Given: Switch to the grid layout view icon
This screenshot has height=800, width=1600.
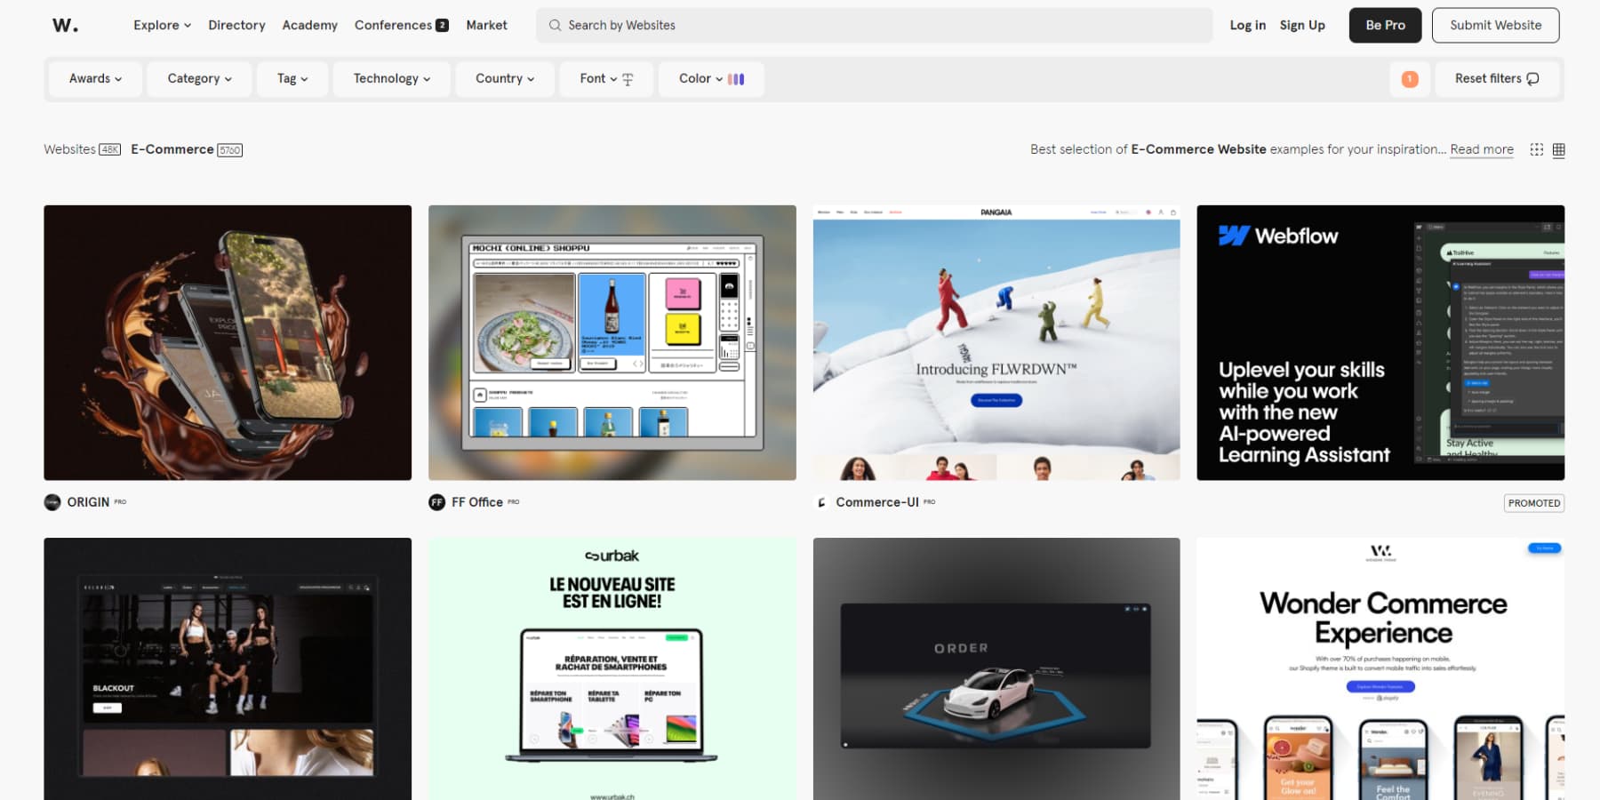Looking at the screenshot, I should (x=1558, y=149).
